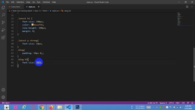The image size is (195, 110).
Task: Click the taskbar clock showing 3:20 PM
Action: click(x=188, y=107)
